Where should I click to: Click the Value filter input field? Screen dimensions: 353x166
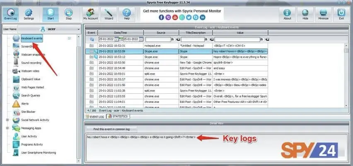[x=237, y=39]
